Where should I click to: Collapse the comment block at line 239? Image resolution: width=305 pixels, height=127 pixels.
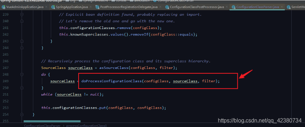click(22, 14)
